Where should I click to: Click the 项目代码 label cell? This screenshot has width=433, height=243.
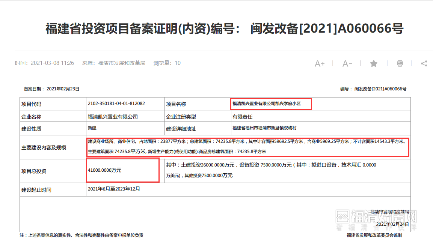[x=53, y=104]
